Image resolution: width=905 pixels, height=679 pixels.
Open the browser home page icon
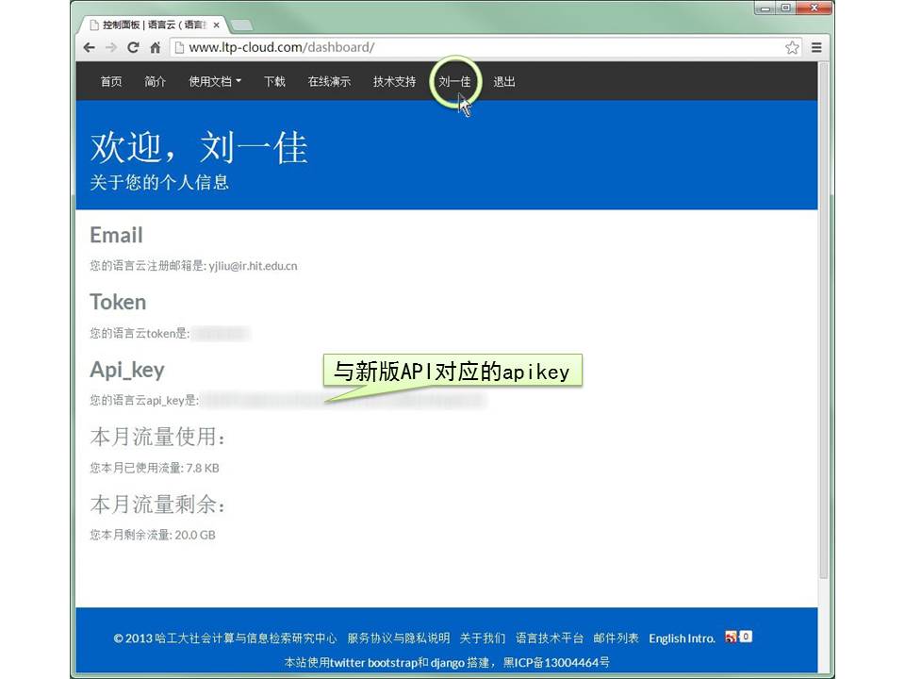coord(156,47)
